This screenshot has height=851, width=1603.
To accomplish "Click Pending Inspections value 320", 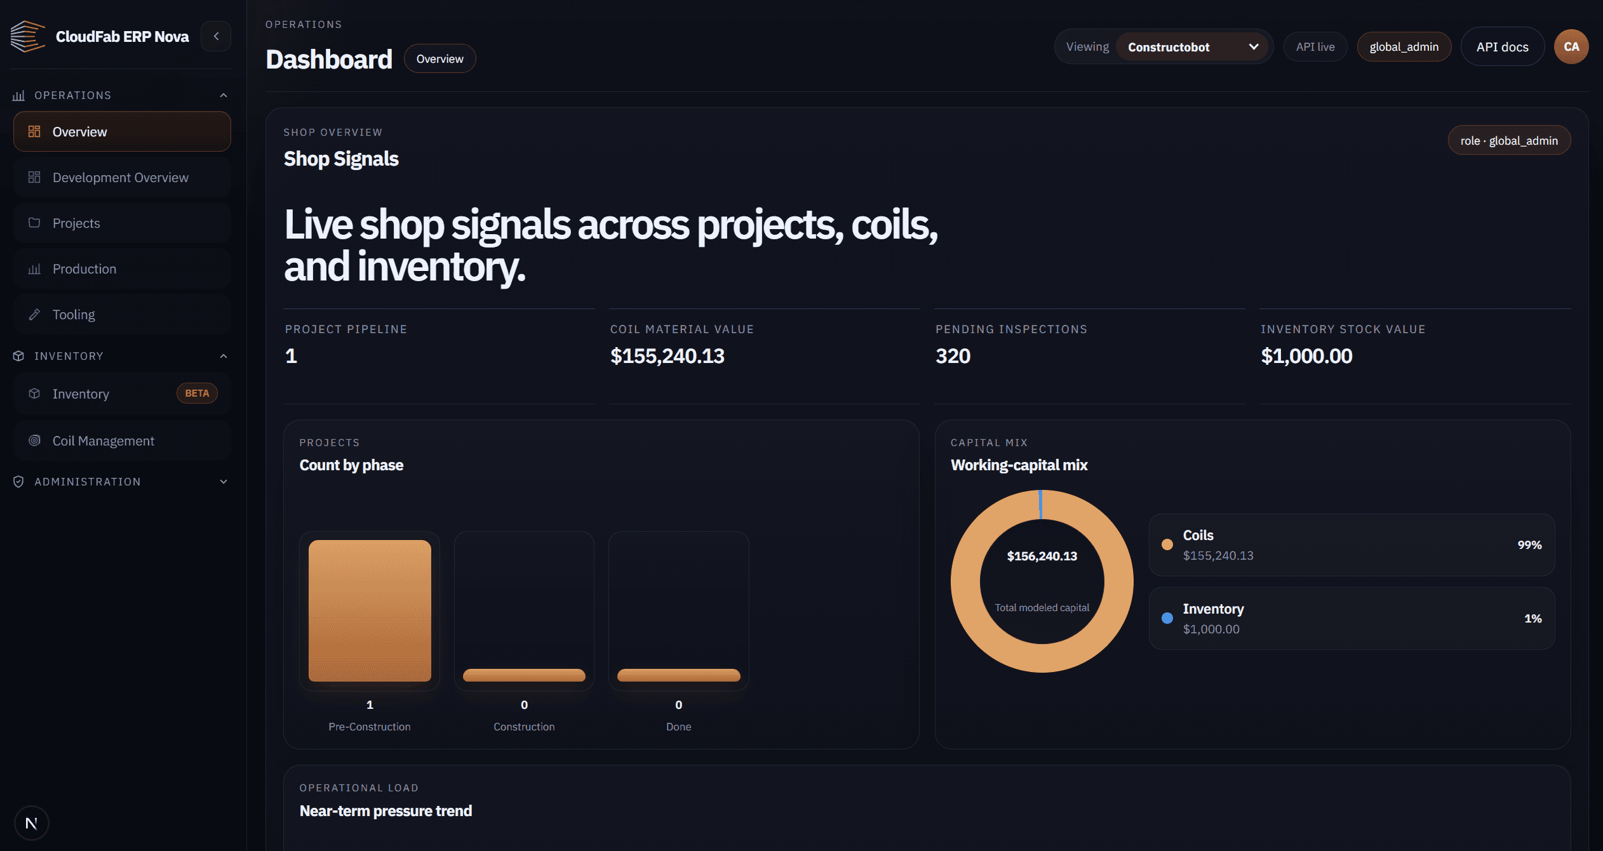I will pyautogui.click(x=953, y=356).
